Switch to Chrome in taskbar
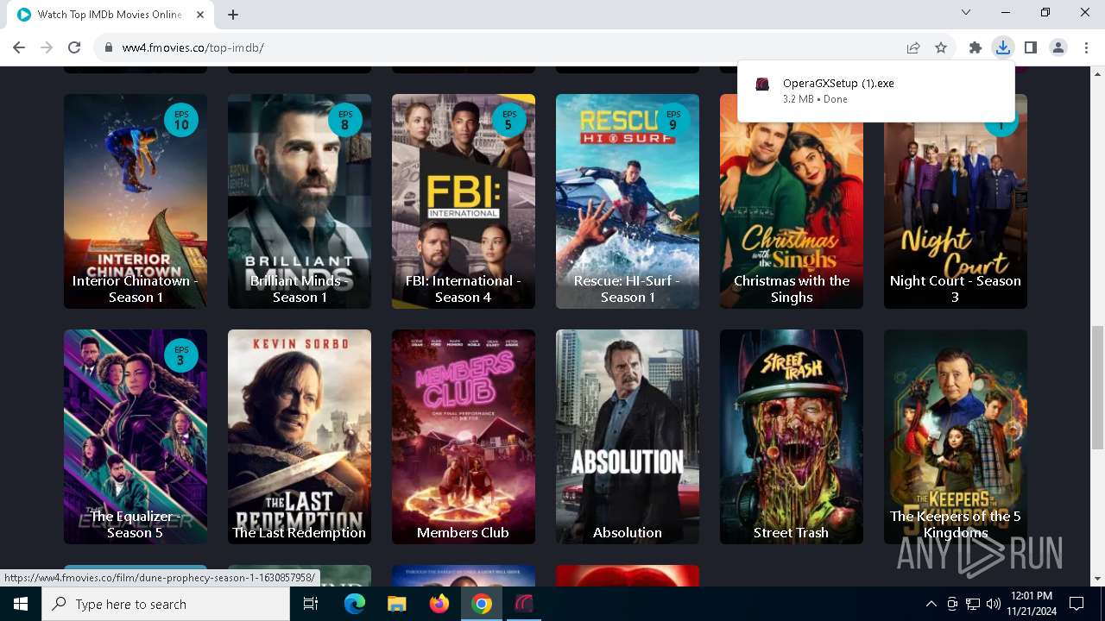 tap(482, 604)
